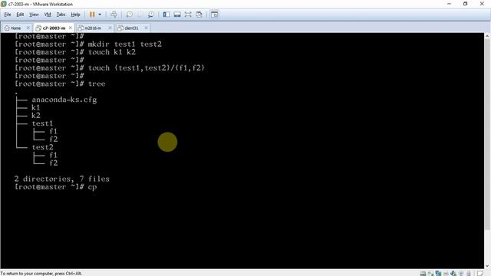Viewport: 491px width, 276px height.
Task: Open the message log icon in status bar
Action: 480,273
